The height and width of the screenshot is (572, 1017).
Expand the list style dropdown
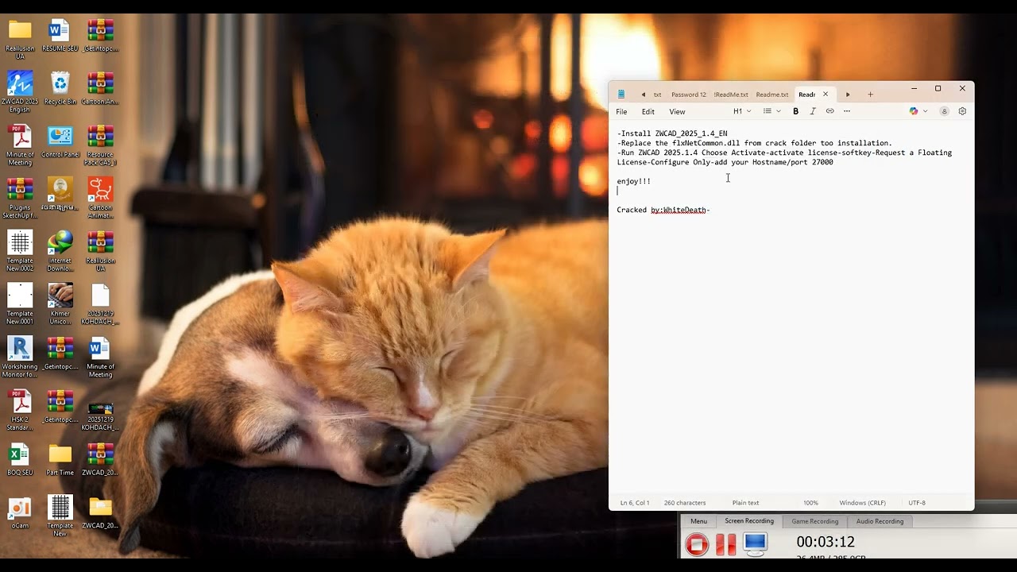point(771,111)
